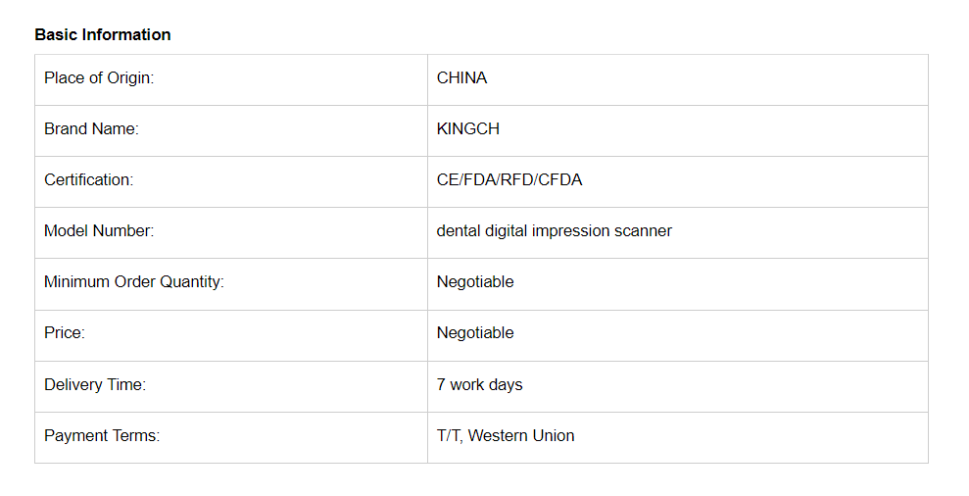This screenshot has width=969, height=496.
Task: Click the KINGCH brand value
Action: point(467,128)
